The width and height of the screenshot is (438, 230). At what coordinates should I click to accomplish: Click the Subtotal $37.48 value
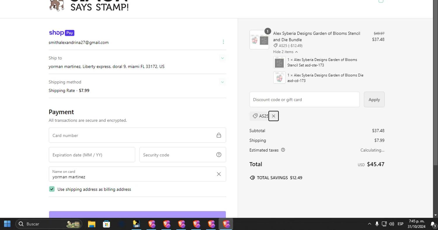[x=378, y=130]
